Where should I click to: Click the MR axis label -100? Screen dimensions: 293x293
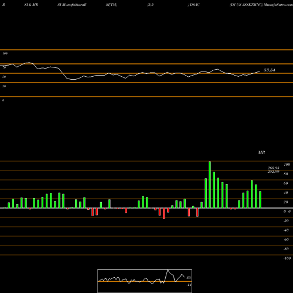point(287,258)
